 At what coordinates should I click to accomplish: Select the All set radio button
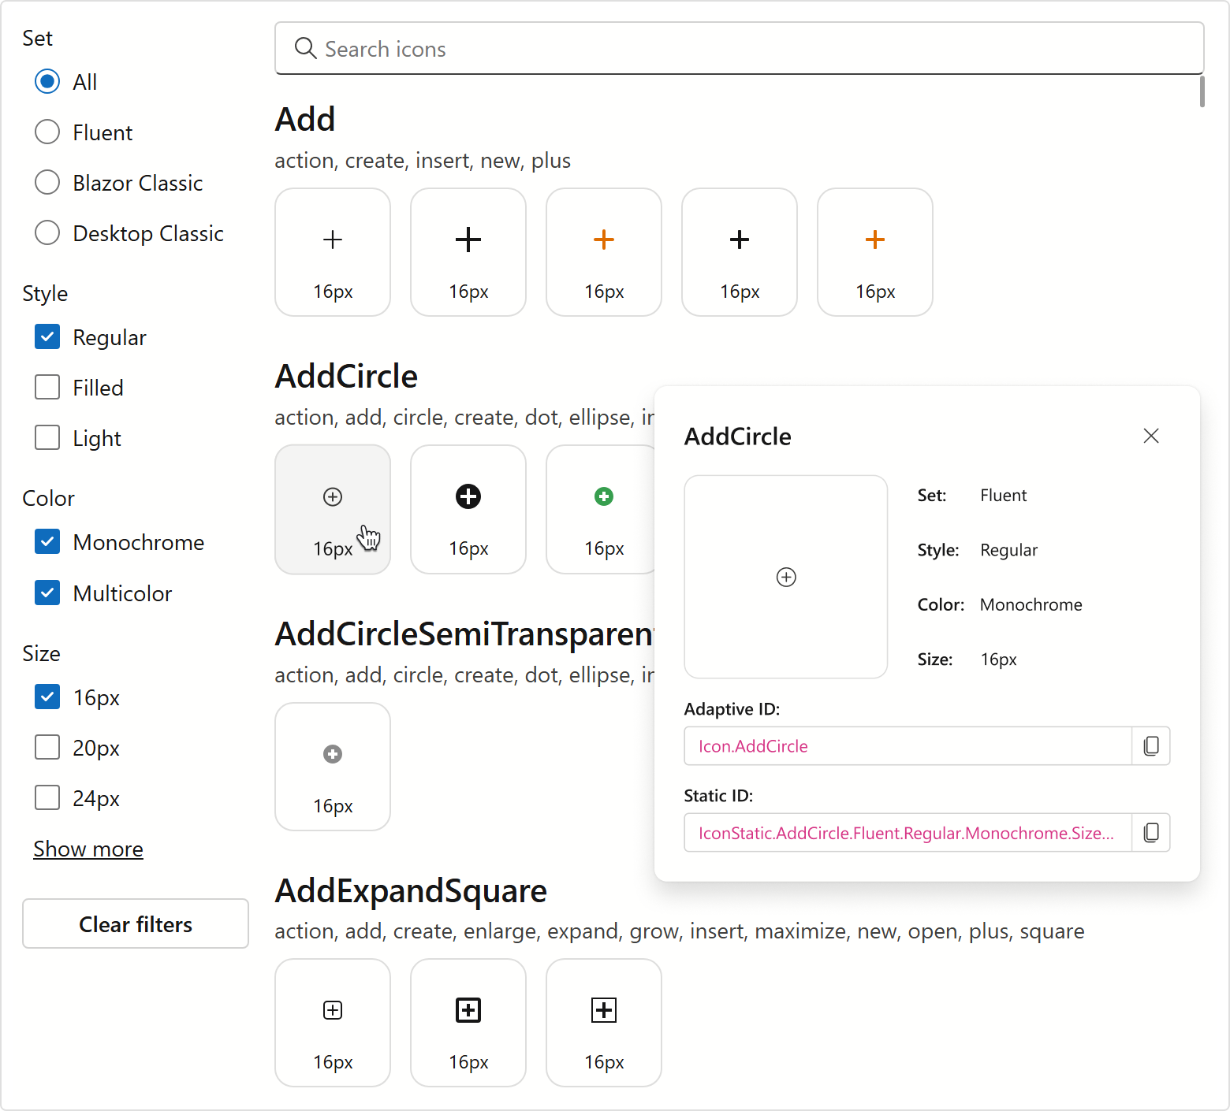[47, 81]
